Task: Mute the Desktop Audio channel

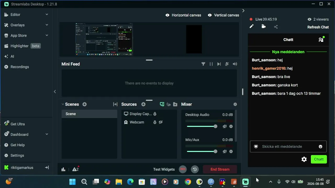Action: (x=225, y=126)
